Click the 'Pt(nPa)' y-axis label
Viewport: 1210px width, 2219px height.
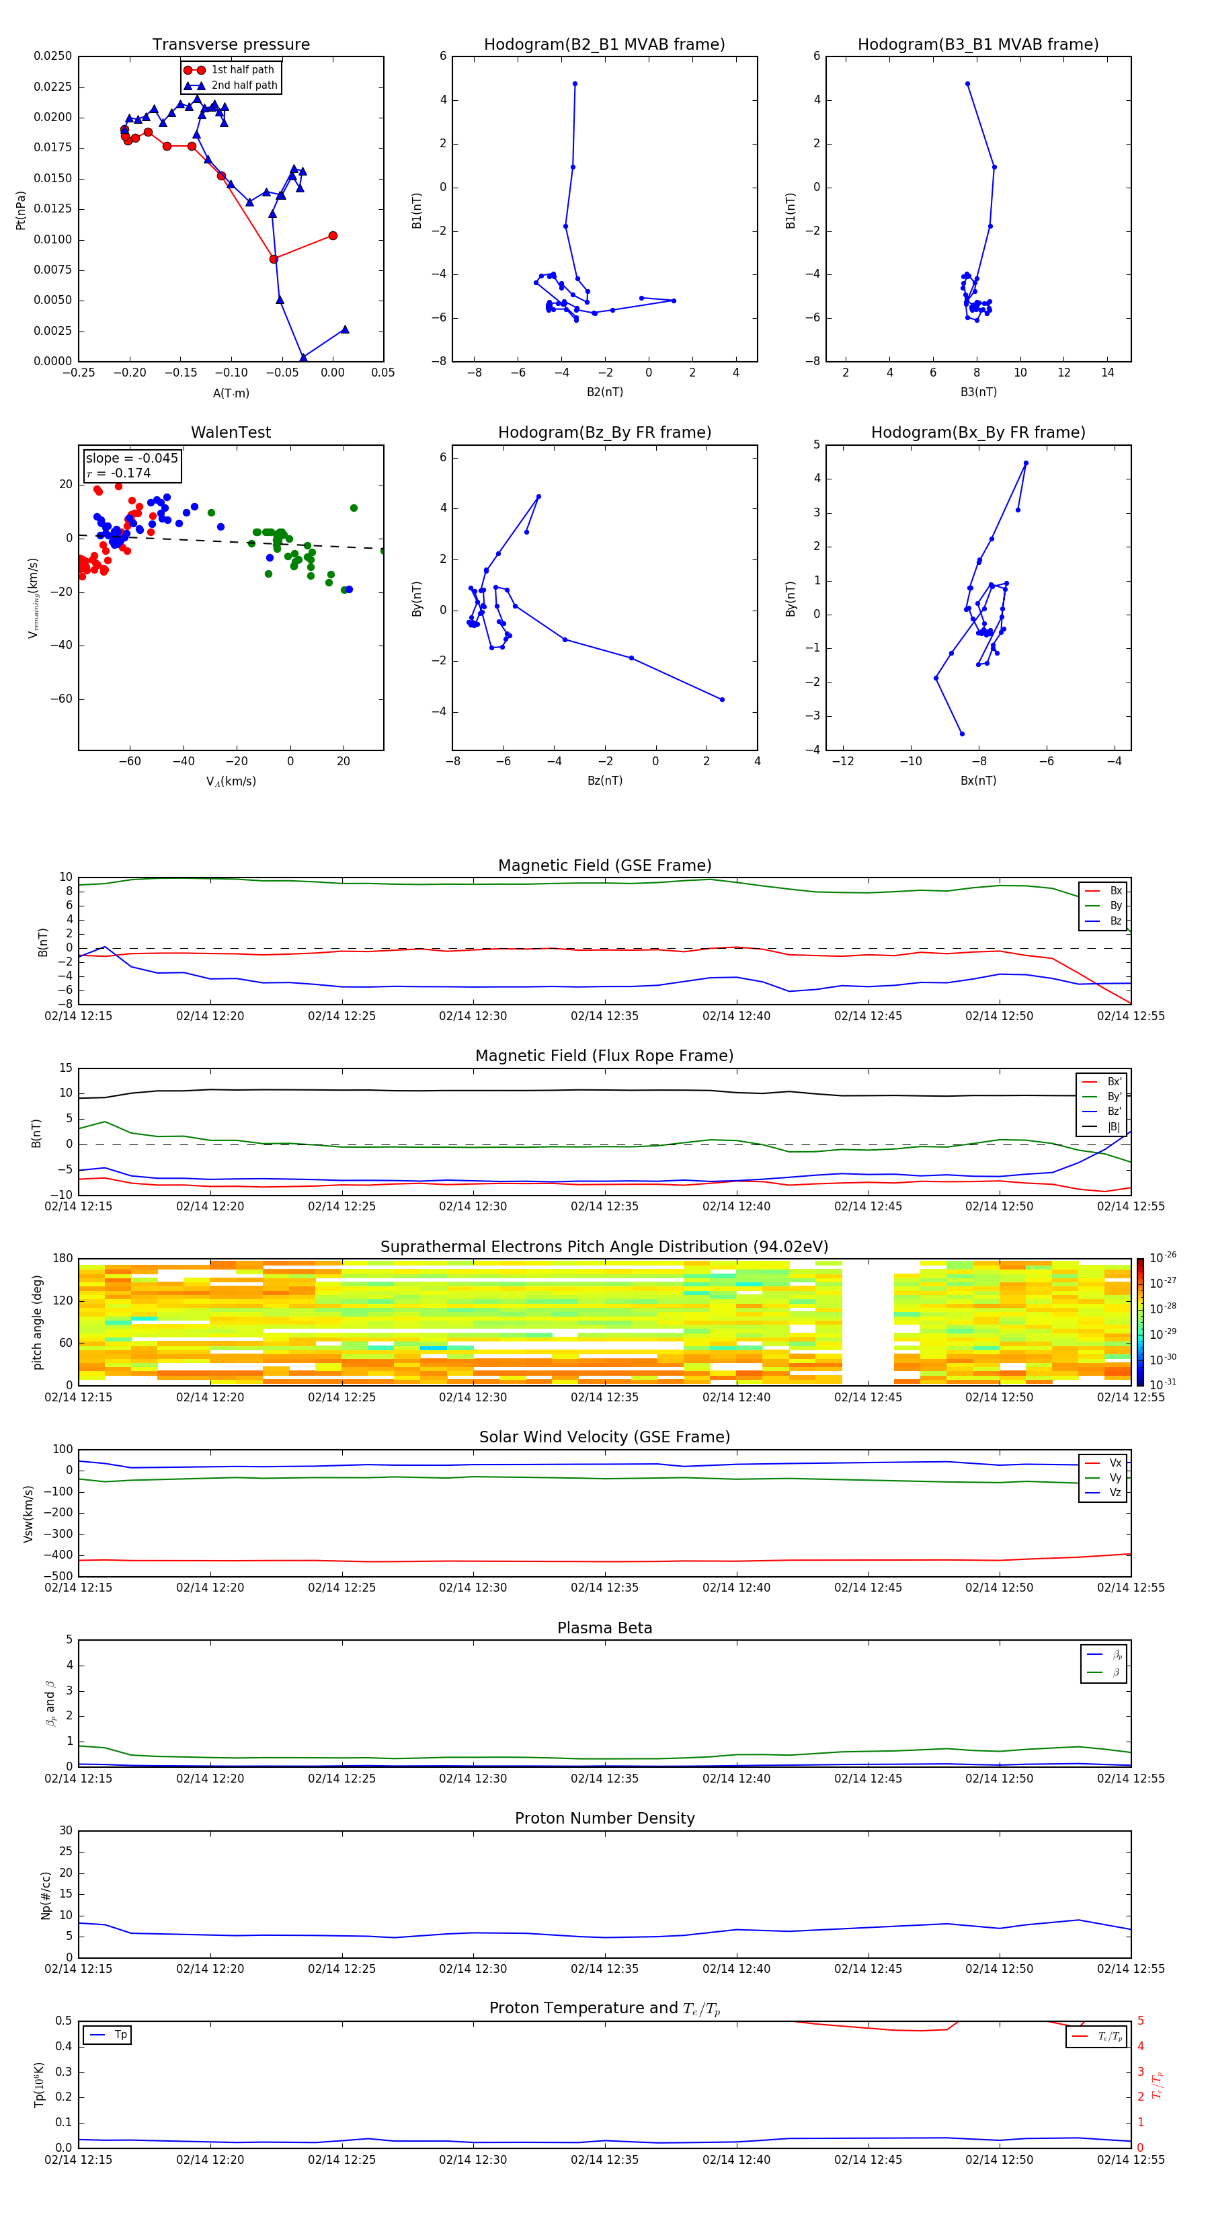coord(21,210)
